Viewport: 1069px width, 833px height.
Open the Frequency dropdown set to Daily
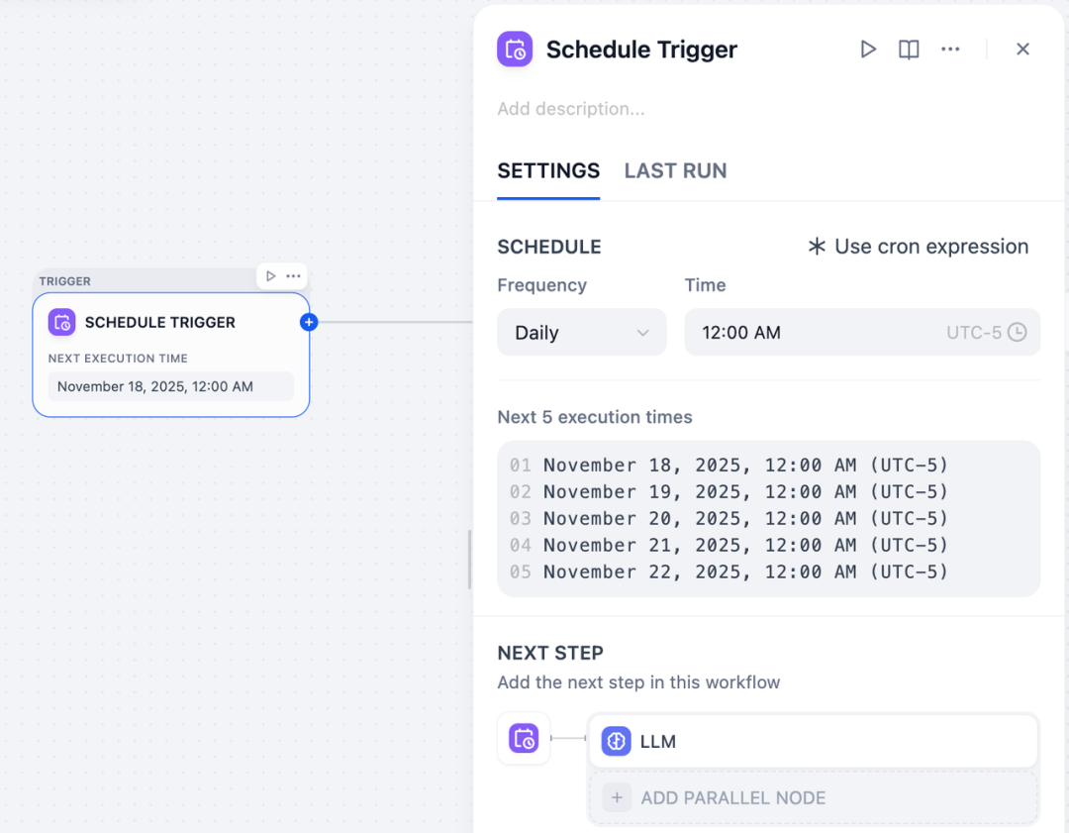[x=581, y=332]
